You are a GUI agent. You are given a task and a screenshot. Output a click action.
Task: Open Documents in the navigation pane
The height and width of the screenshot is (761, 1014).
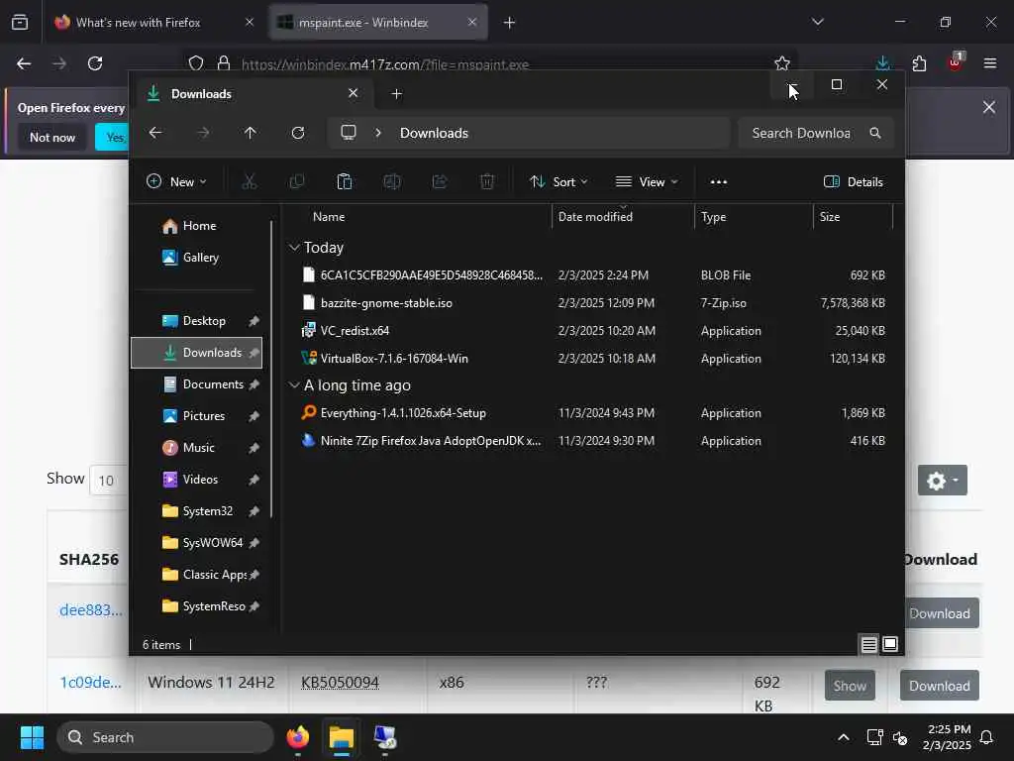pyautogui.click(x=197, y=384)
